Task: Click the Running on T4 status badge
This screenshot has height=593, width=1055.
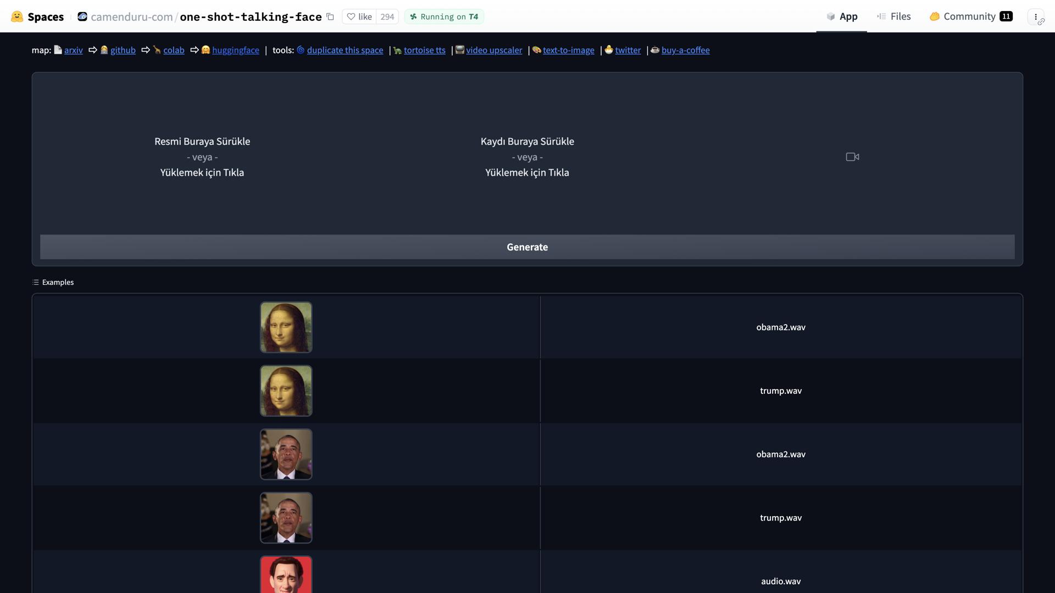Action: point(444,16)
